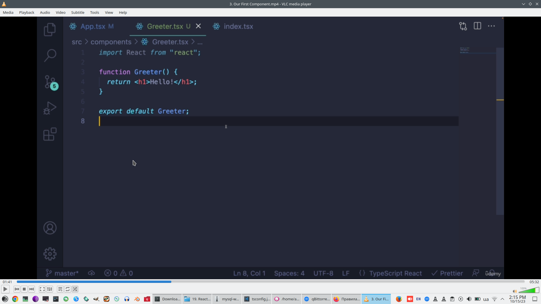The image size is (541, 304).
Task: Seek within the playback progress bar
Action: (270, 282)
